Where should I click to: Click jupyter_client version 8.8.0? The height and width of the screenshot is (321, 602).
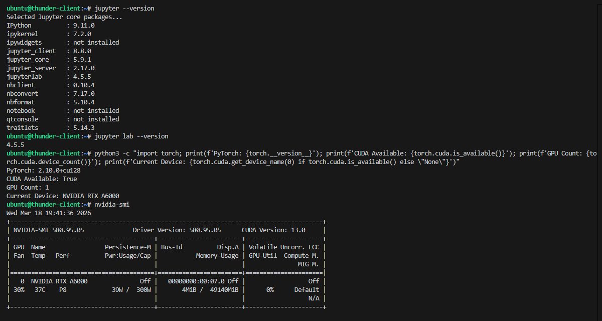point(82,51)
